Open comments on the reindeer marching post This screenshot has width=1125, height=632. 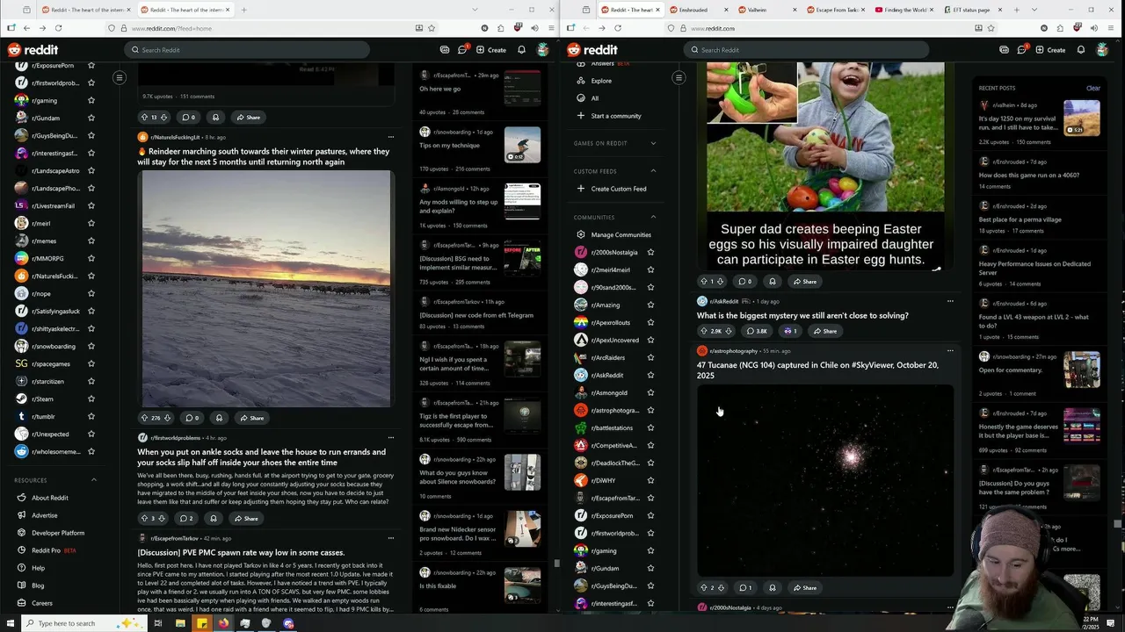(x=191, y=418)
